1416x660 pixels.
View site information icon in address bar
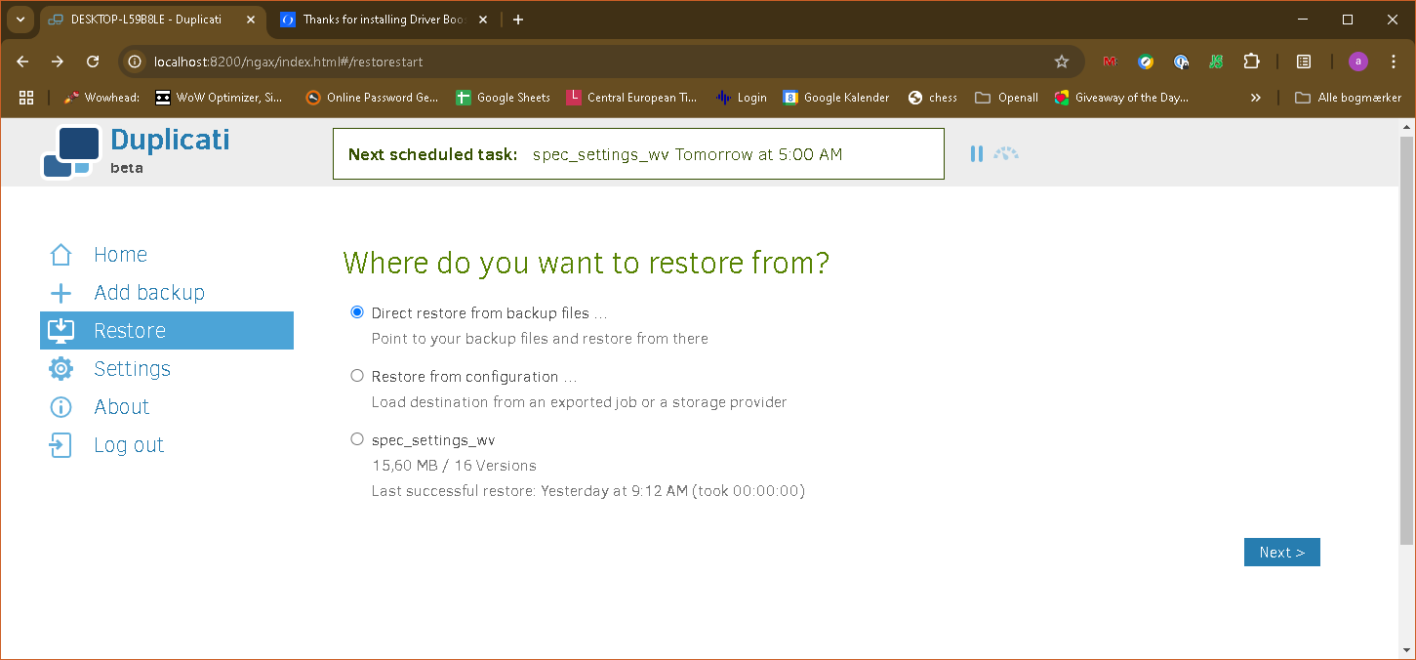click(136, 62)
